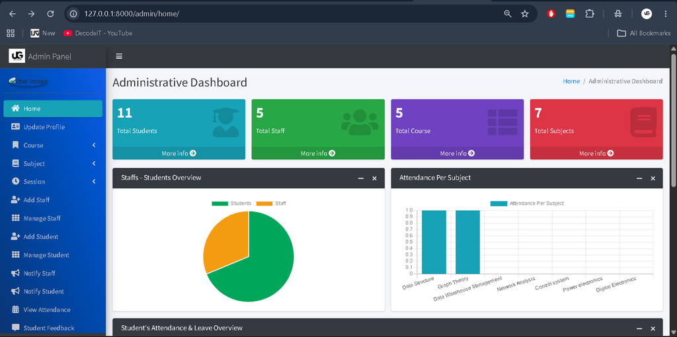The height and width of the screenshot is (337, 677).
Task: Toggle the sidebar hamburger menu
Action: click(119, 56)
